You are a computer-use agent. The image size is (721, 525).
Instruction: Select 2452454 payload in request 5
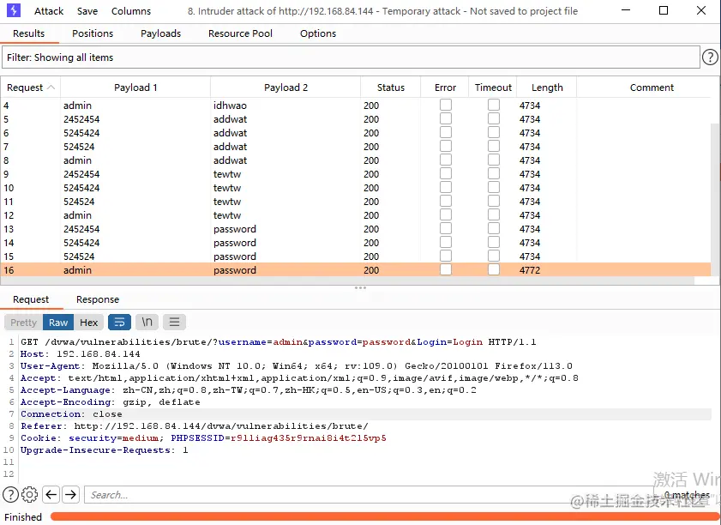(x=81, y=119)
